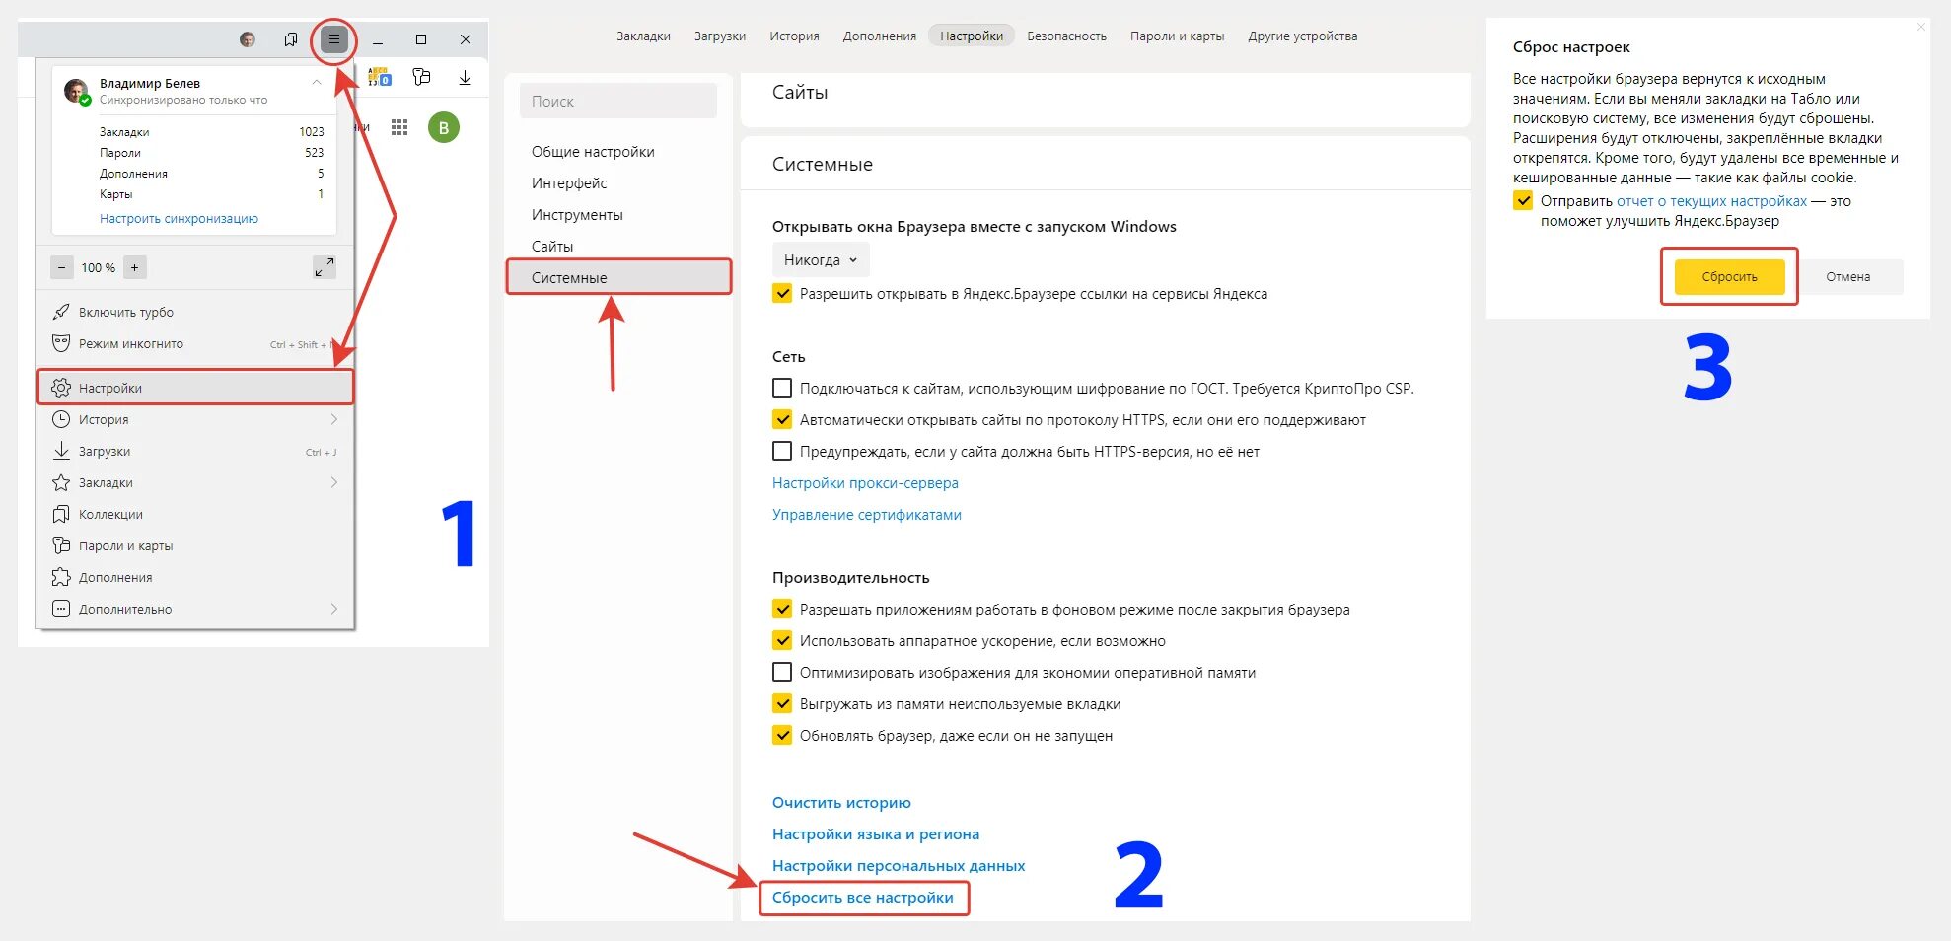
Task: Switch to the Безопасность top tab
Action: (1066, 36)
